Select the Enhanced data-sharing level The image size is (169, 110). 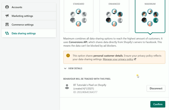pos(114,16)
